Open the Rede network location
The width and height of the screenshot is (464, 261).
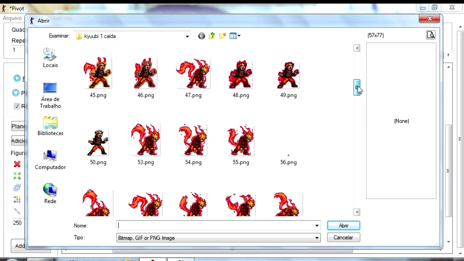(x=50, y=194)
